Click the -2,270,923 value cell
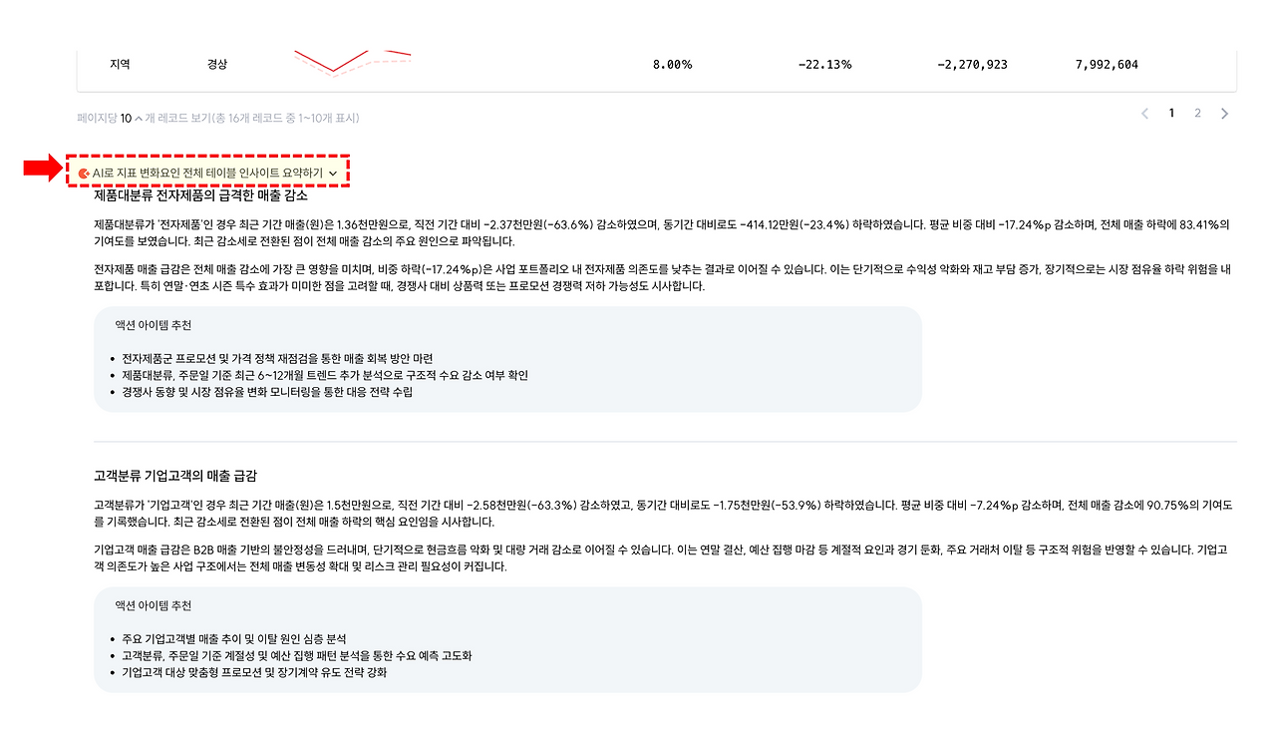The height and width of the screenshot is (730, 1276). click(972, 65)
